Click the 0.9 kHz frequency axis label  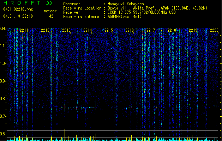[3, 81]
